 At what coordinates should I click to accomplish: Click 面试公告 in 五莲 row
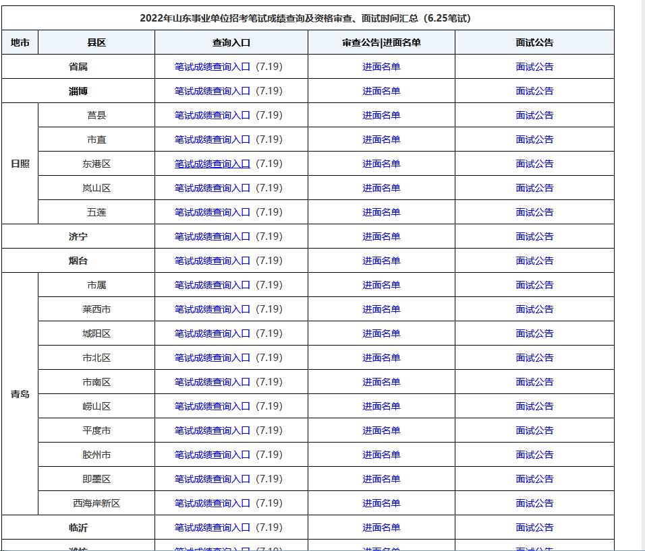pos(535,212)
